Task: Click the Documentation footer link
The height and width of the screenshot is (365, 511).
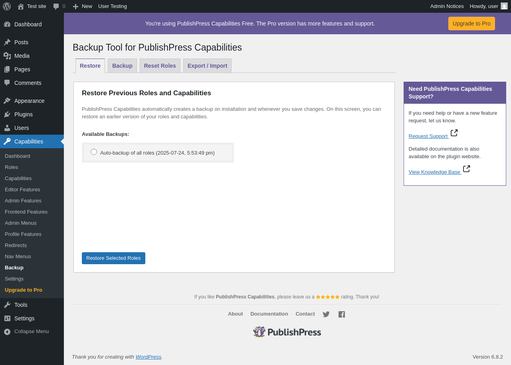Action: (269, 314)
